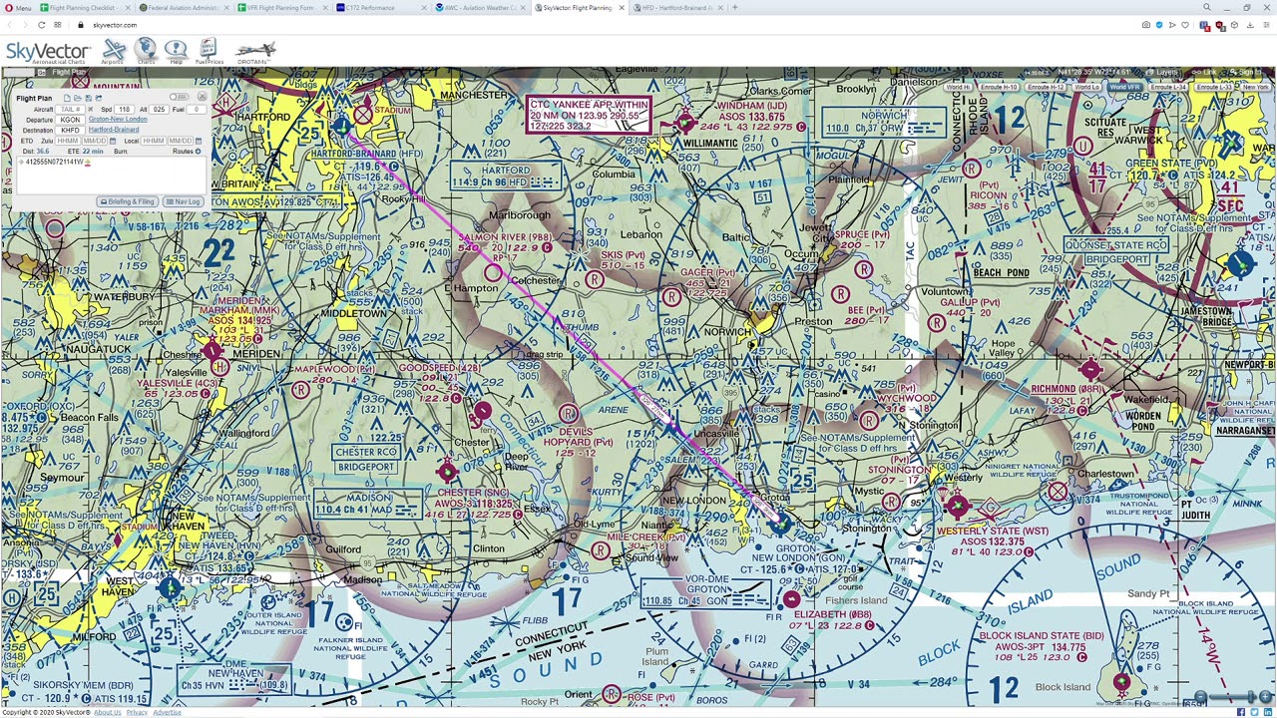
Task: Open the Hartford-Brainard airport link
Action: 114,130
